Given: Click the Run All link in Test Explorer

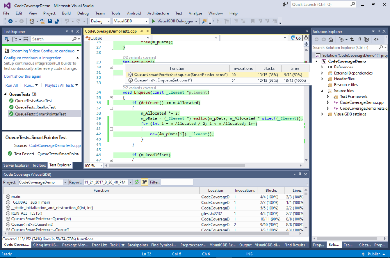Looking at the screenshot, I should pos(12,85).
